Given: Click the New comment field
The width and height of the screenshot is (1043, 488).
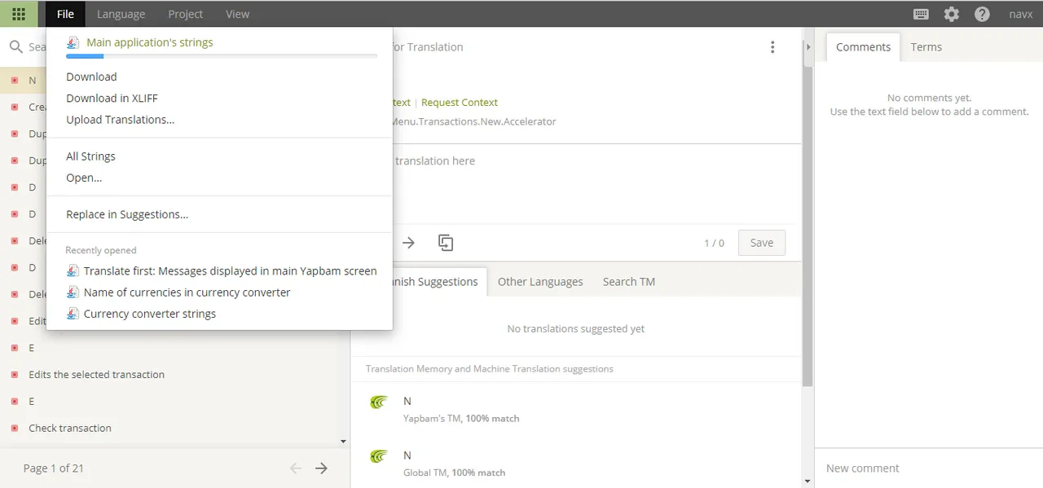Looking at the screenshot, I should tap(929, 468).
